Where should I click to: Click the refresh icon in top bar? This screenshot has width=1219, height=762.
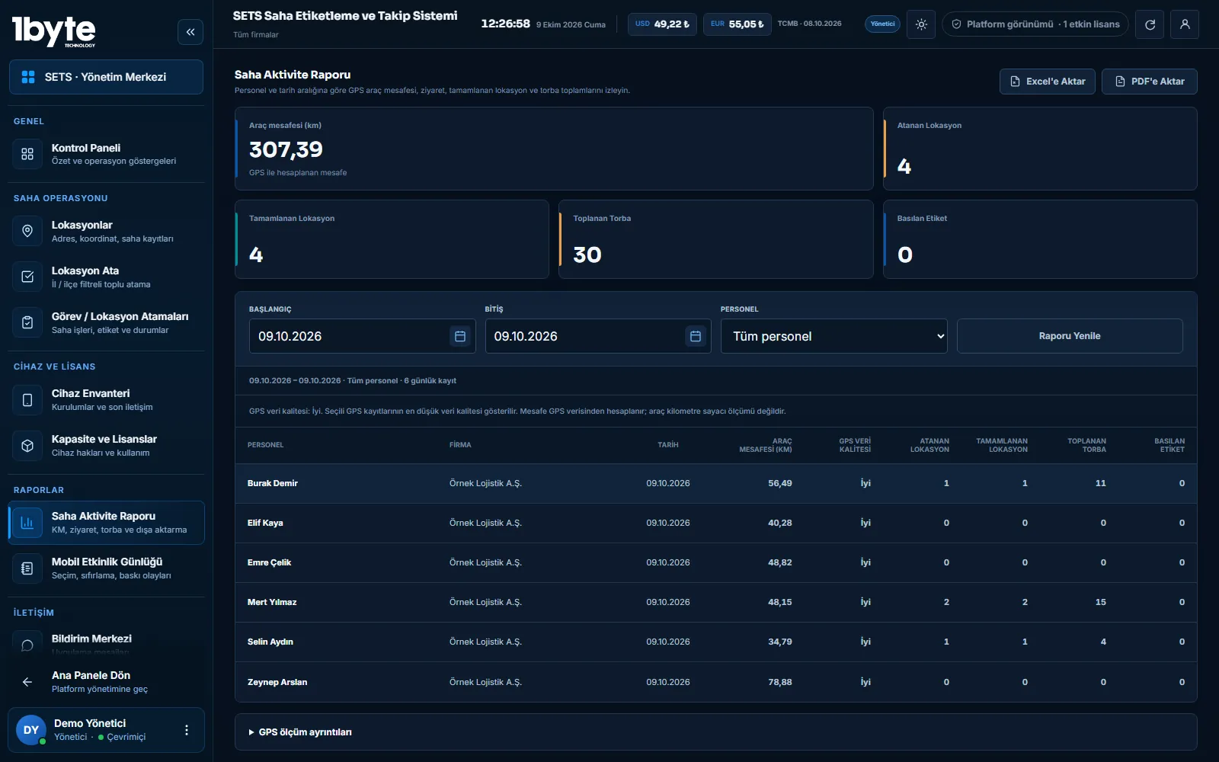1150,24
